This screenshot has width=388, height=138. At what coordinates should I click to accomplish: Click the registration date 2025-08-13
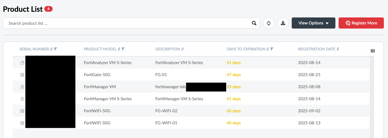309,123
